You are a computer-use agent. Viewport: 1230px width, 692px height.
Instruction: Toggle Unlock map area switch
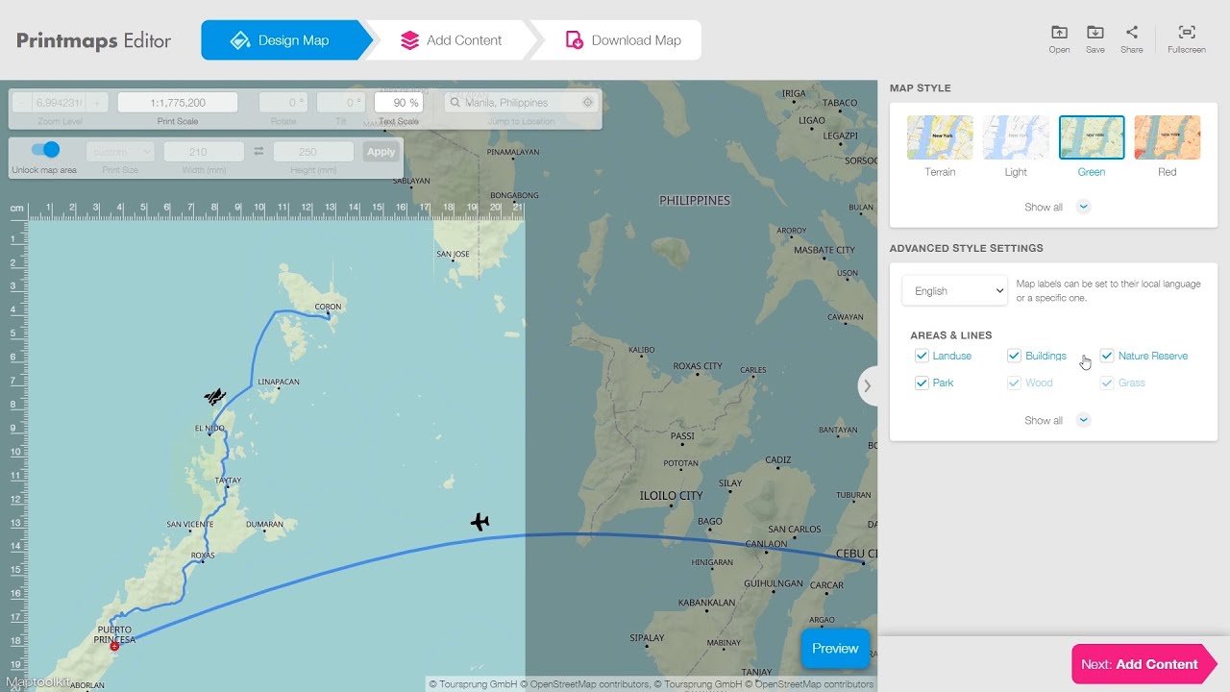click(45, 150)
